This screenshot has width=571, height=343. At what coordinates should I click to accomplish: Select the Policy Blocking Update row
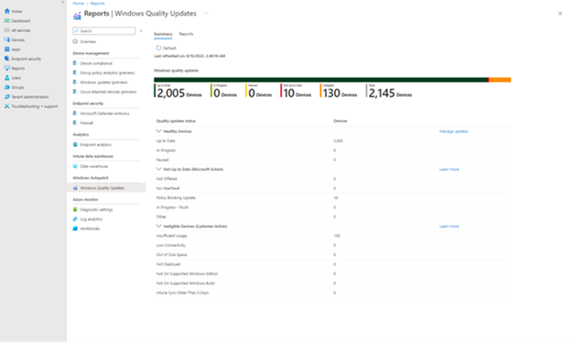pyautogui.click(x=332, y=198)
